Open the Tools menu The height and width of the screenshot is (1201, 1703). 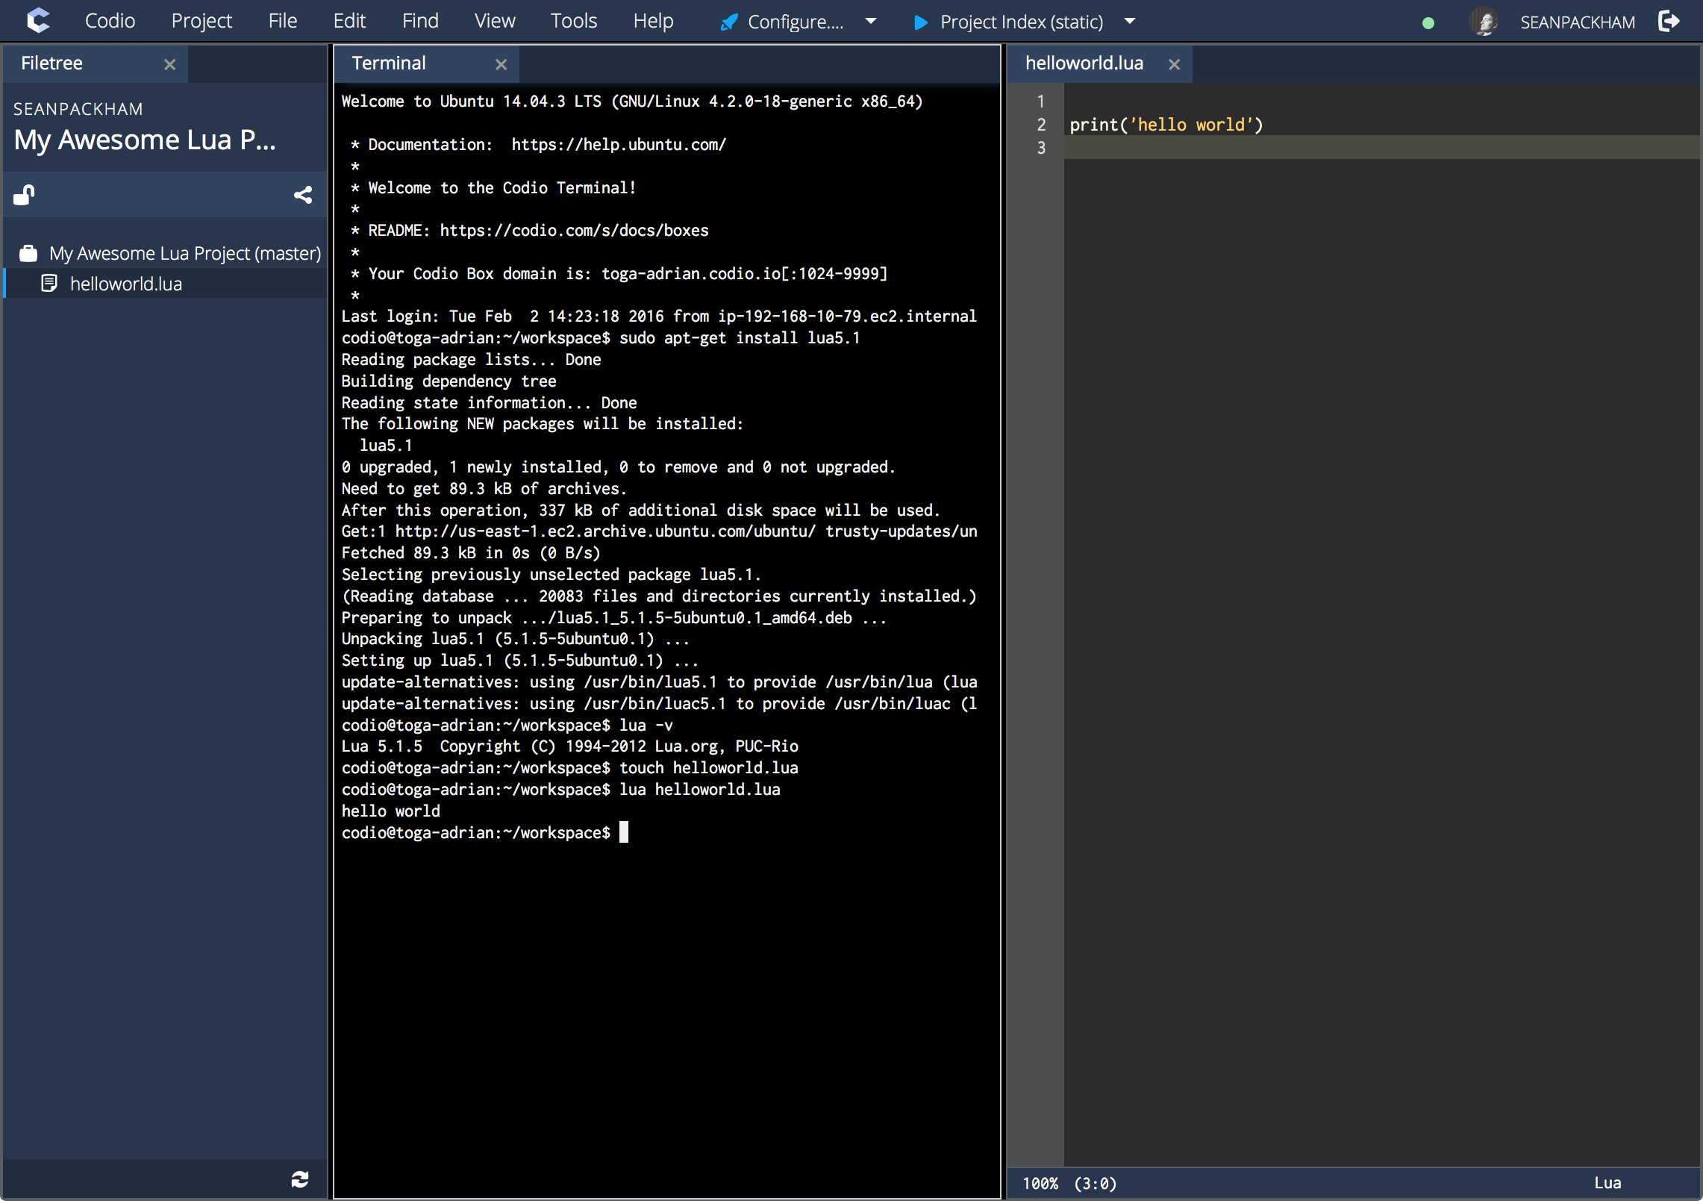tap(573, 20)
